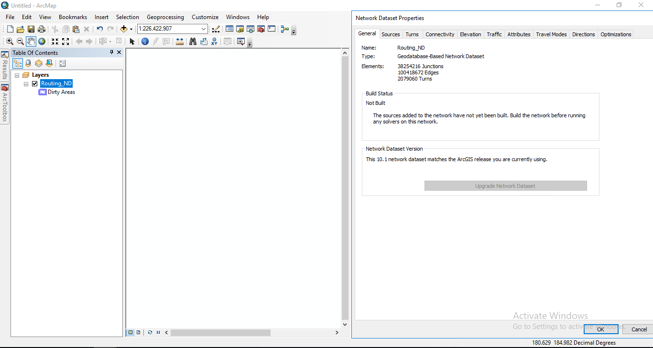
Task: Click the map vertical scrollbar thumb
Action: [346, 188]
